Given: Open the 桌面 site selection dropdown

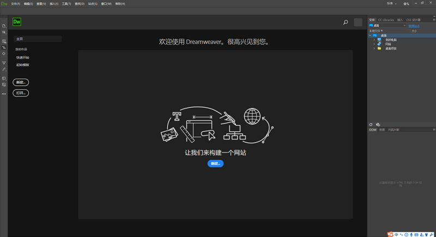Looking at the screenshot, I should tap(387, 26).
